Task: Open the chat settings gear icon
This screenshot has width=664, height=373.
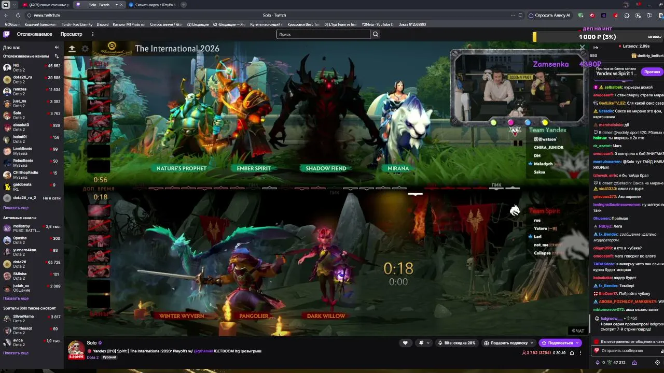Action: point(657,363)
